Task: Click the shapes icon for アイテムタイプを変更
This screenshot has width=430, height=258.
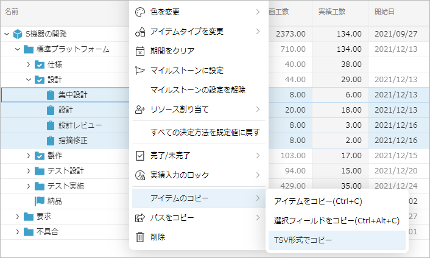Action: tap(140, 31)
